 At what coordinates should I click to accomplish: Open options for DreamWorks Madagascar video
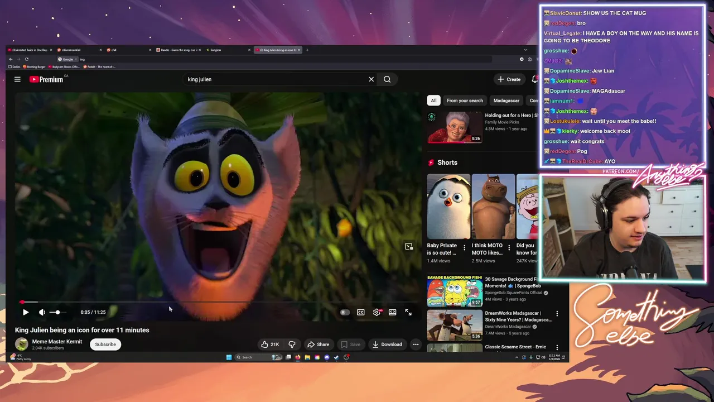tap(557, 314)
